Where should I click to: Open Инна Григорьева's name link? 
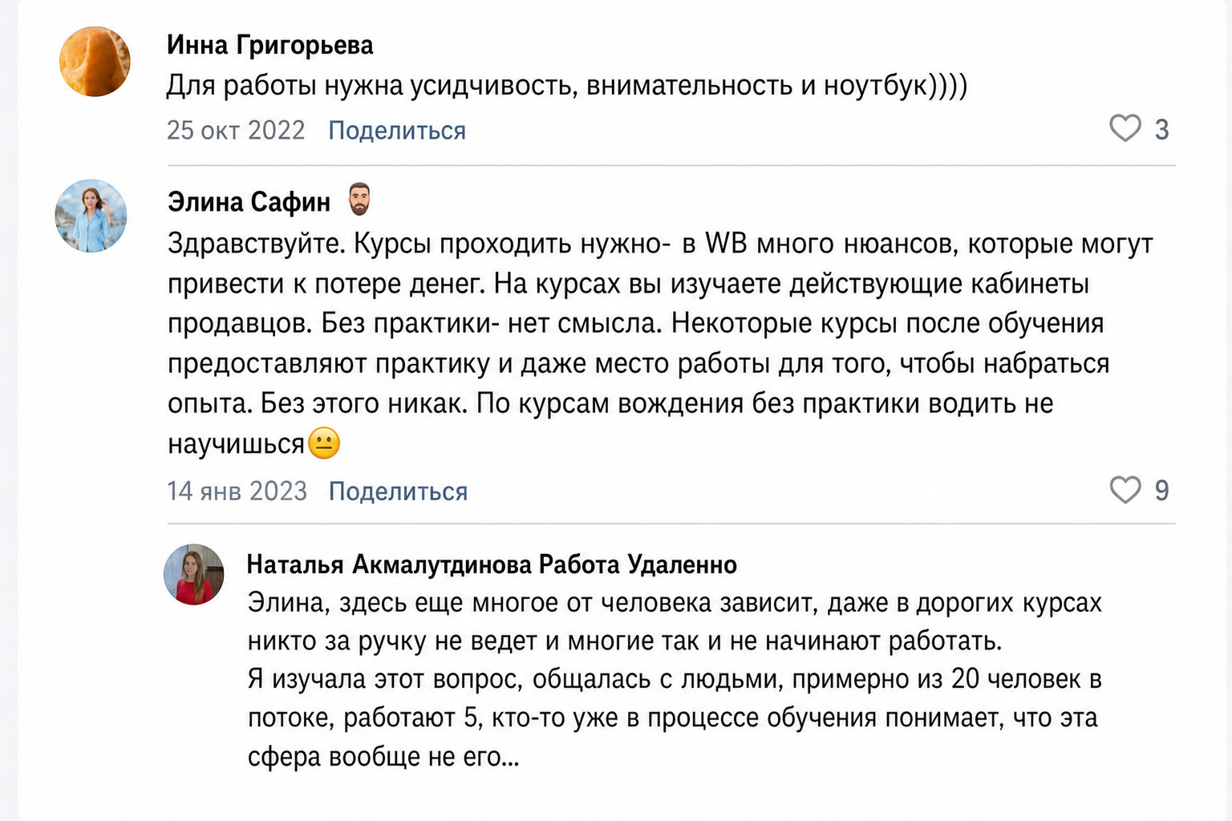tap(269, 45)
